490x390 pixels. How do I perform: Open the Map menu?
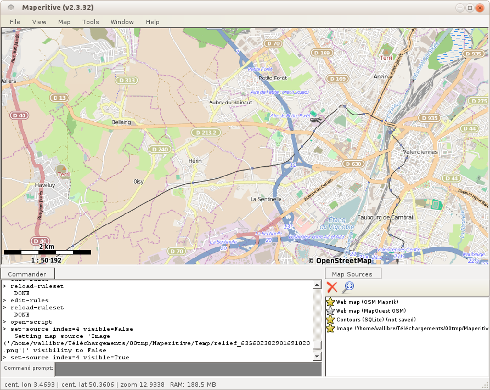click(x=64, y=22)
